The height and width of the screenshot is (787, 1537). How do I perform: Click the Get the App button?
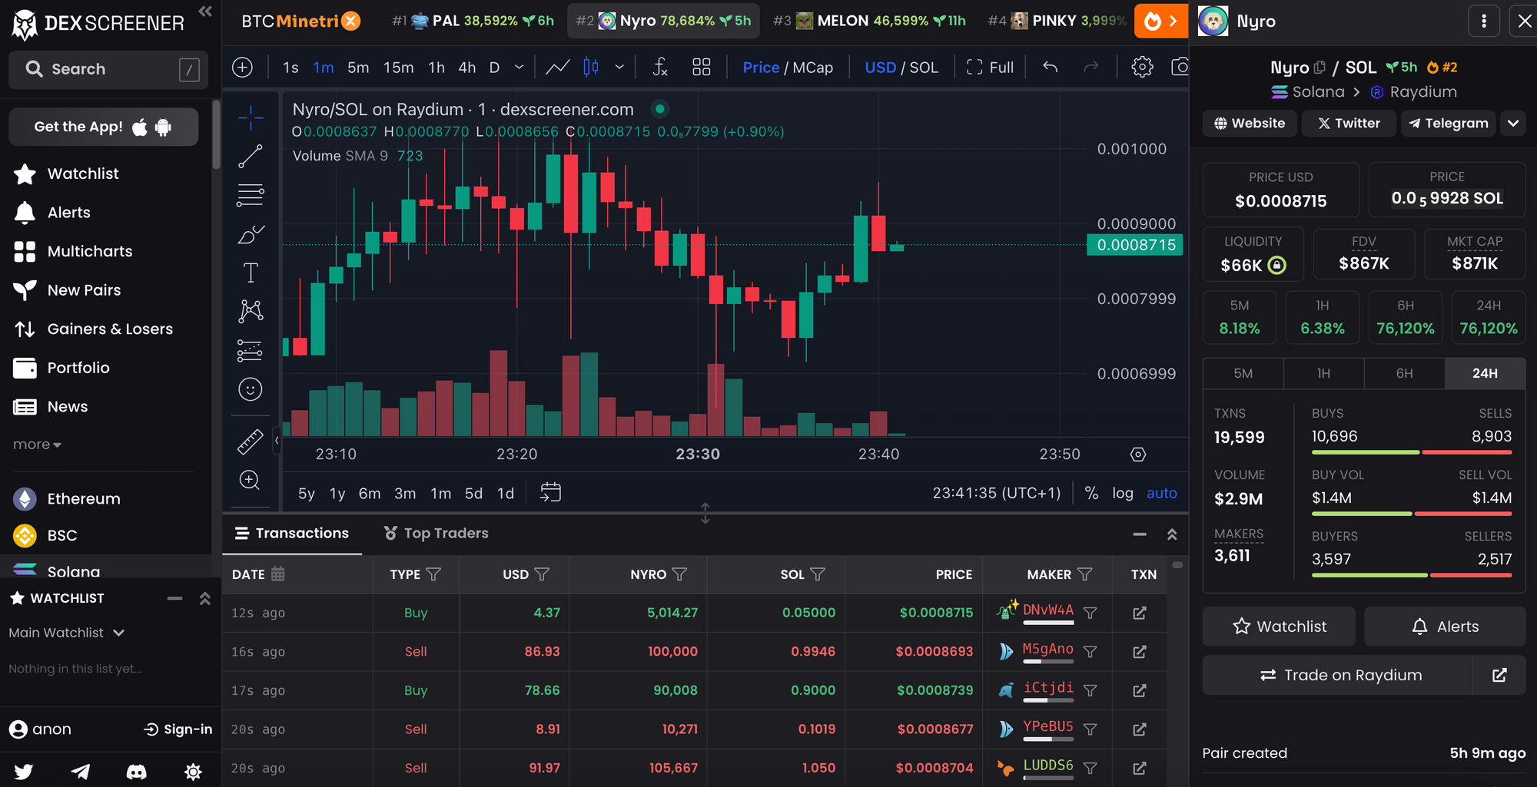click(x=104, y=127)
